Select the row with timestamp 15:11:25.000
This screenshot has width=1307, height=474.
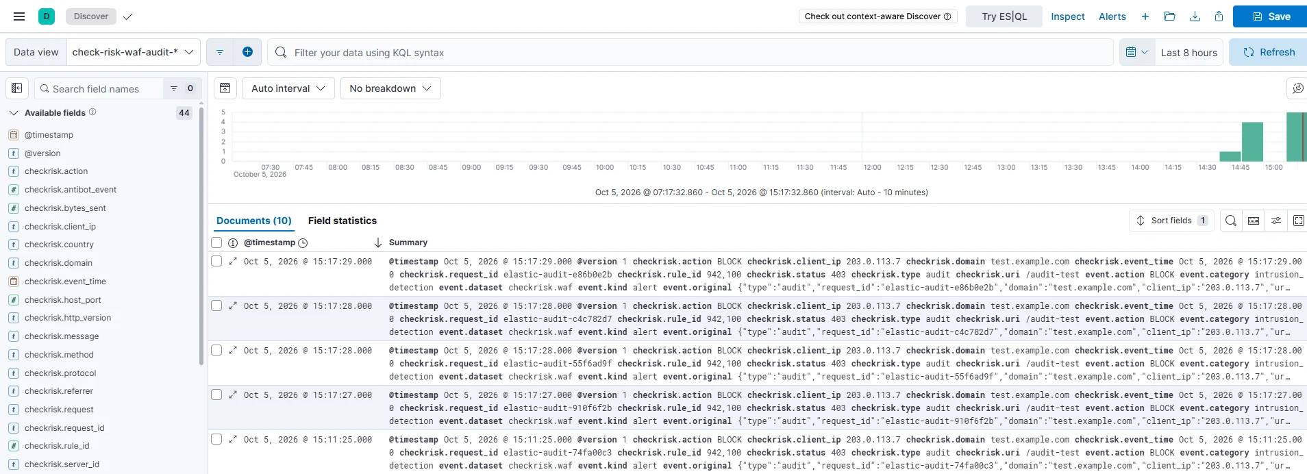click(x=216, y=439)
